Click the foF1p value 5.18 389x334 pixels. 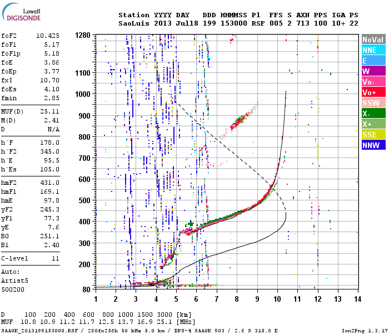pos(52,53)
